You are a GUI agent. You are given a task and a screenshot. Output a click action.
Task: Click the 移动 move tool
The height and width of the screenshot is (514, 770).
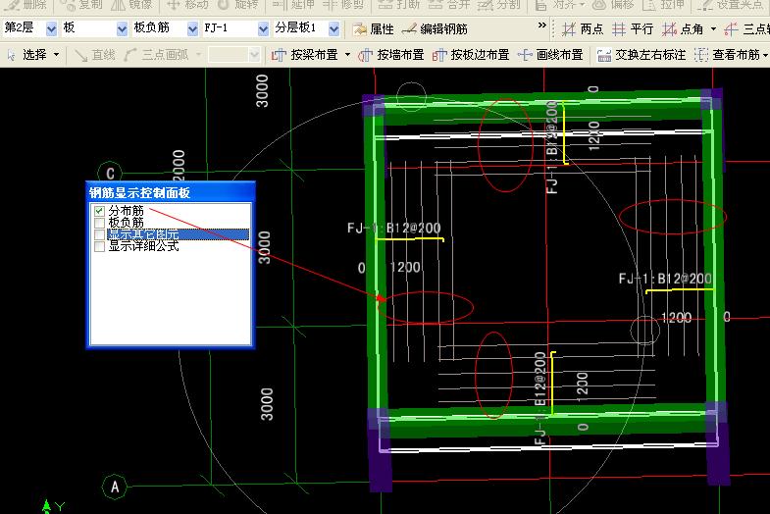(x=187, y=5)
